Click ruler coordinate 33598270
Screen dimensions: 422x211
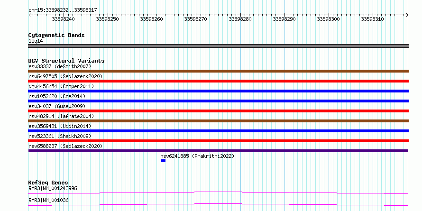(x=196, y=19)
